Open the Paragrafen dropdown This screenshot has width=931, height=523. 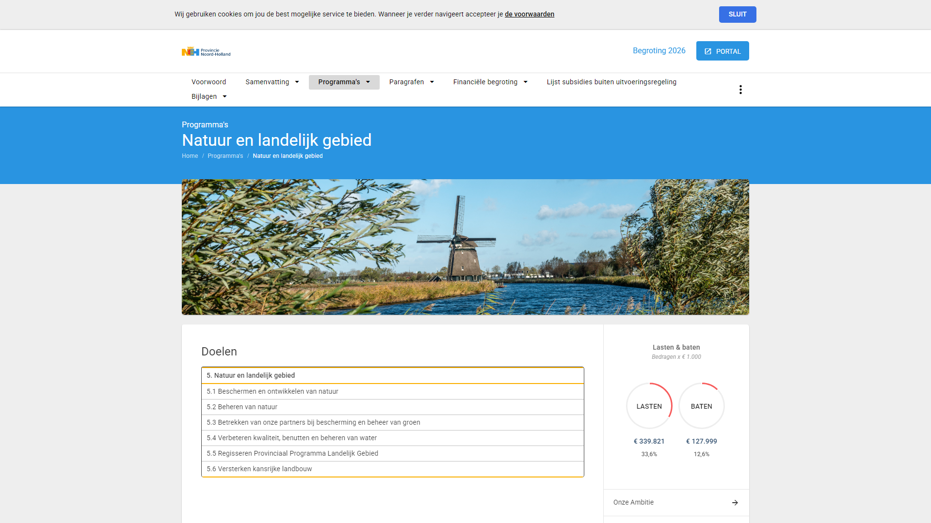411,82
